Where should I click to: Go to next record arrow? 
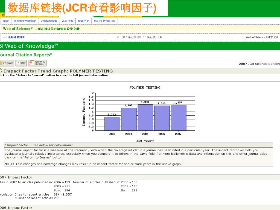click(161, 37)
